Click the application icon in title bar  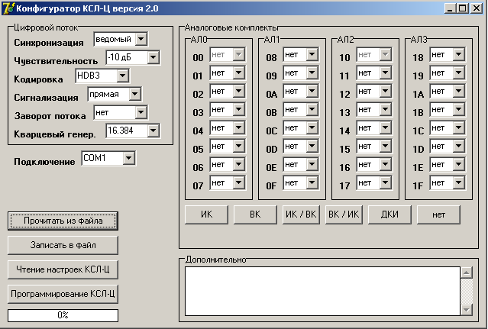pyautogui.click(x=9, y=8)
